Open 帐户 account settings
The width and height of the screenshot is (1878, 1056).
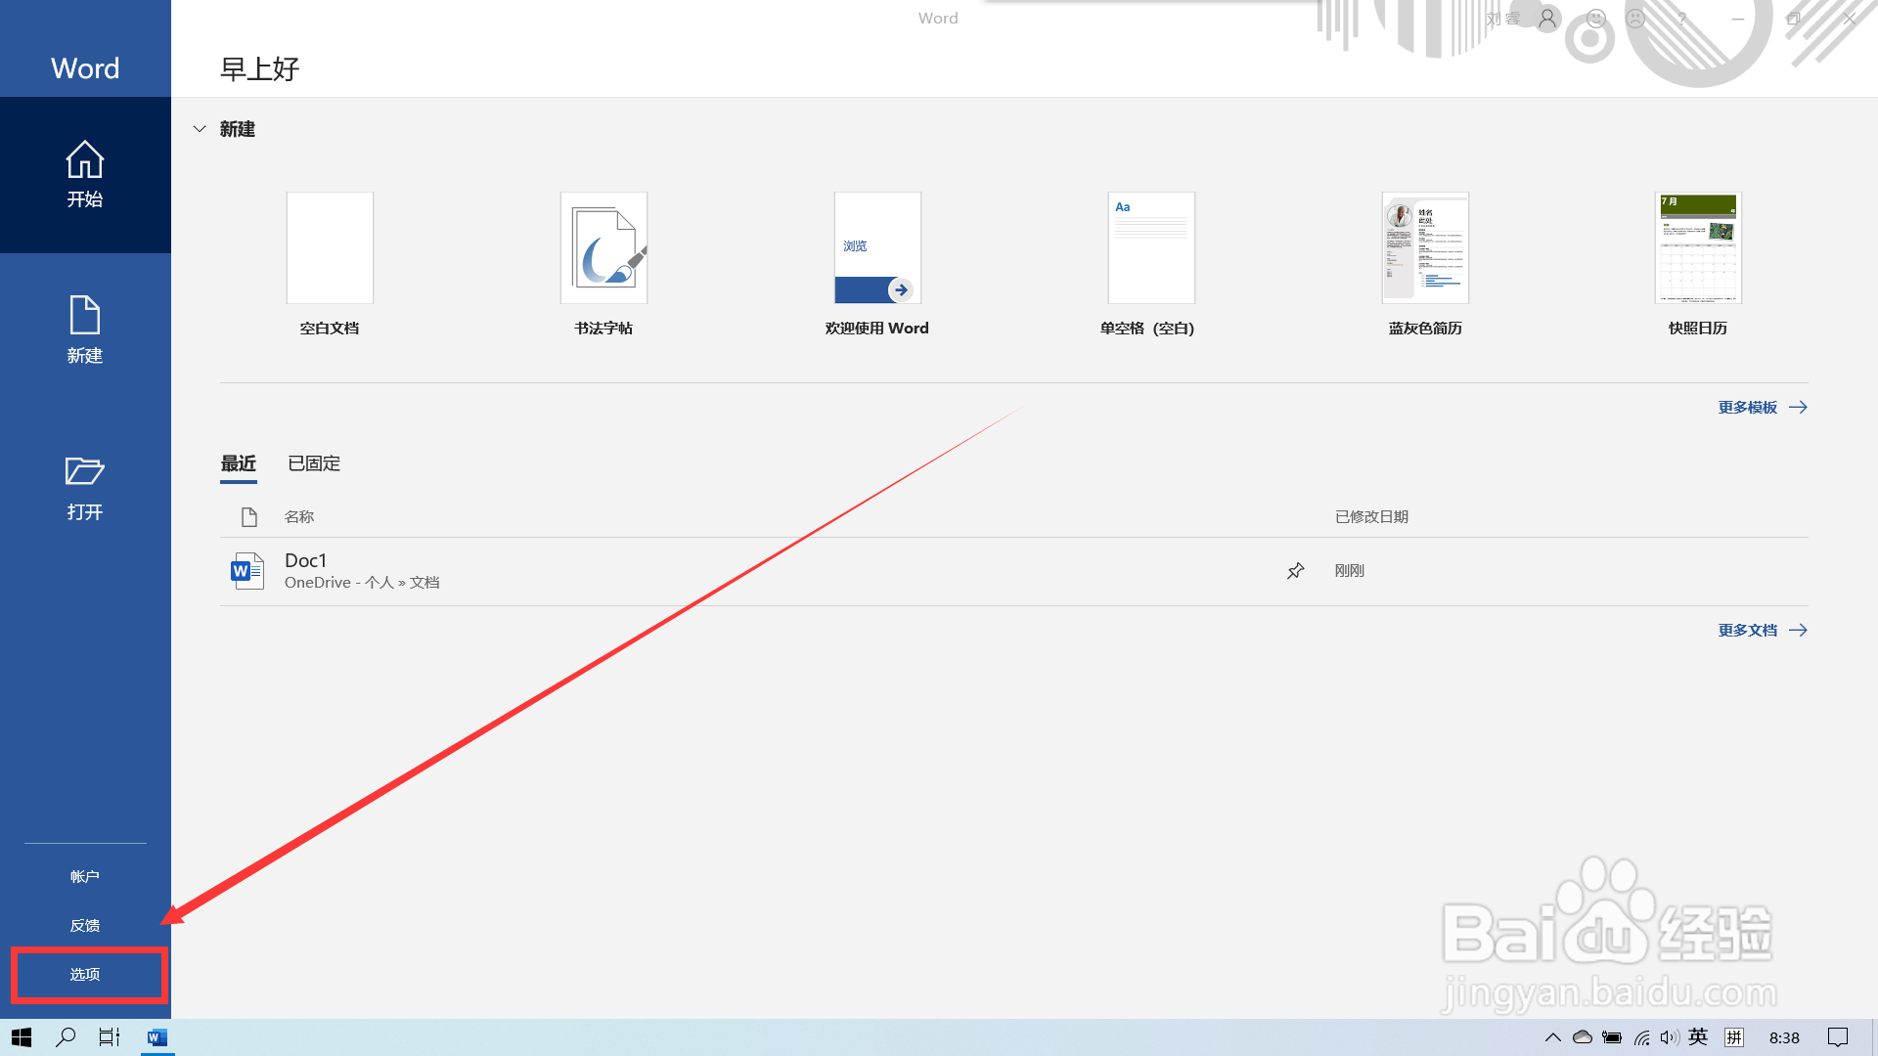[x=85, y=876]
